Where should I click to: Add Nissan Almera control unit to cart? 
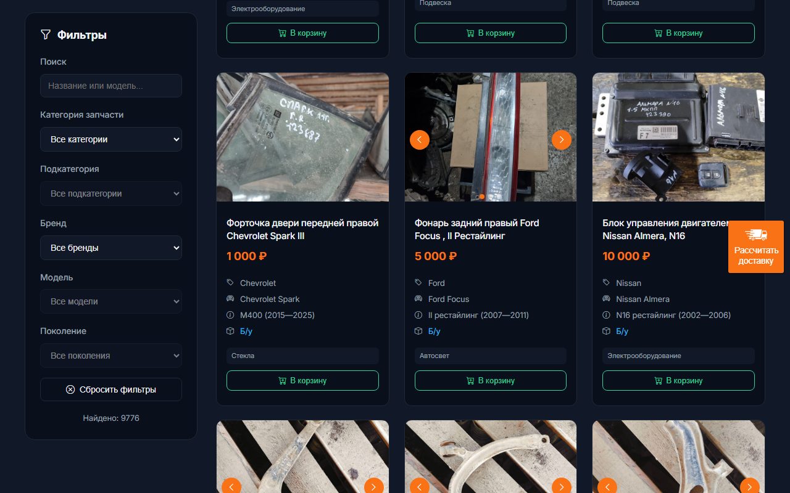click(x=678, y=380)
